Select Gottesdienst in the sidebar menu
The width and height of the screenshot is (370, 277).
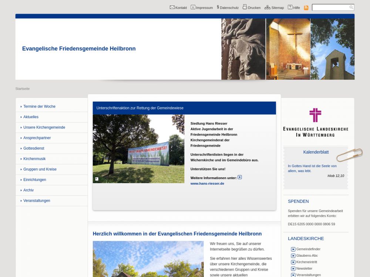click(x=34, y=148)
